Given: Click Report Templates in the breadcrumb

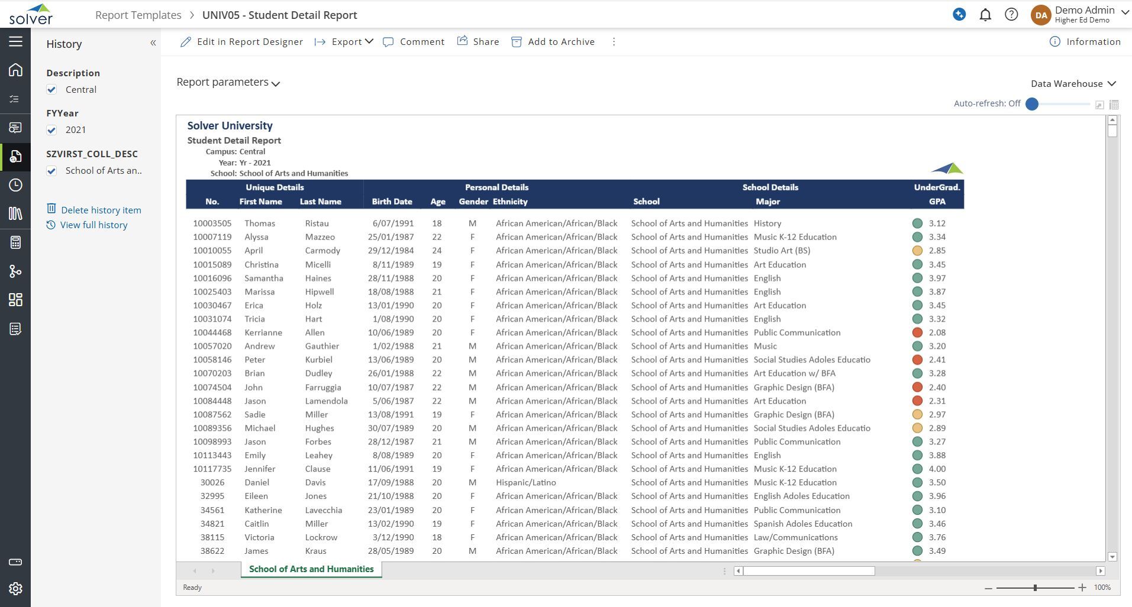Looking at the screenshot, I should [138, 15].
